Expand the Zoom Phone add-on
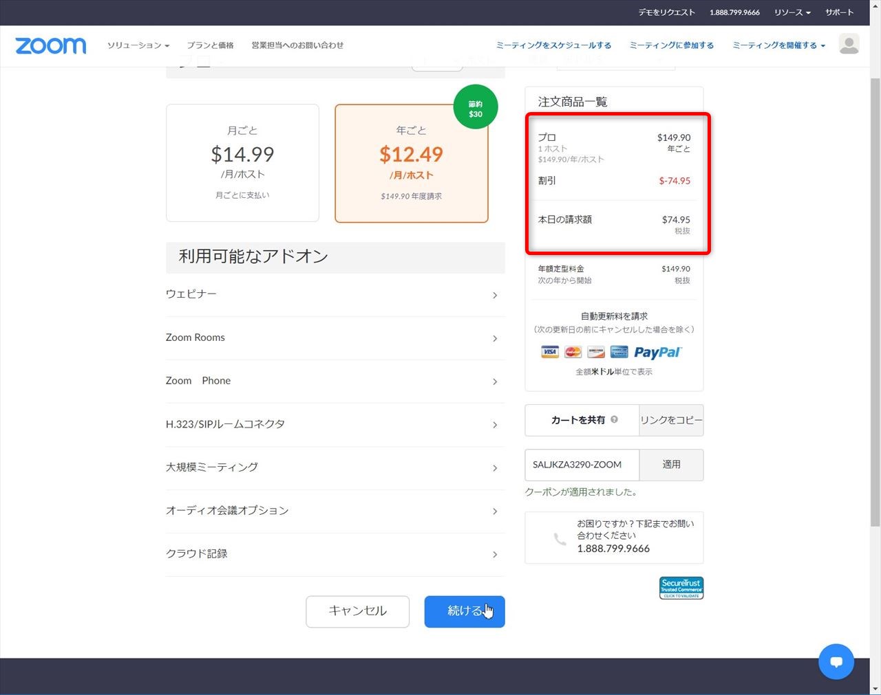 click(x=335, y=382)
